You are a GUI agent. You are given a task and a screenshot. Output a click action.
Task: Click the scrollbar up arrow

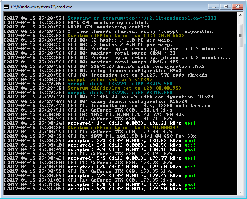240,15
